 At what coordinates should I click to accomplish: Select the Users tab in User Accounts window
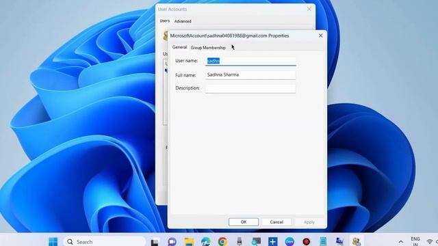[164, 21]
